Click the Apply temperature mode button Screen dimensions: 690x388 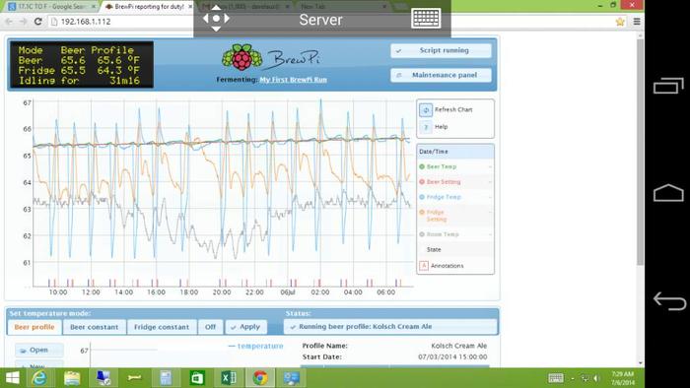[245, 327]
